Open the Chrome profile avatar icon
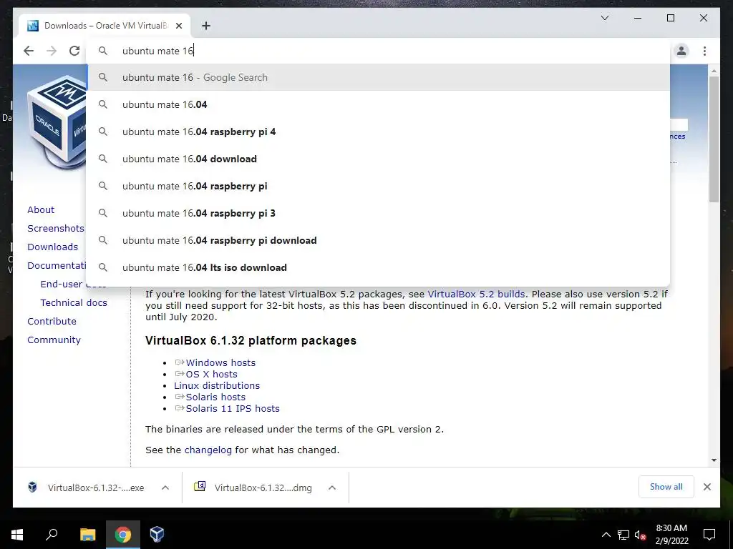733x549 pixels. (x=681, y=51)
